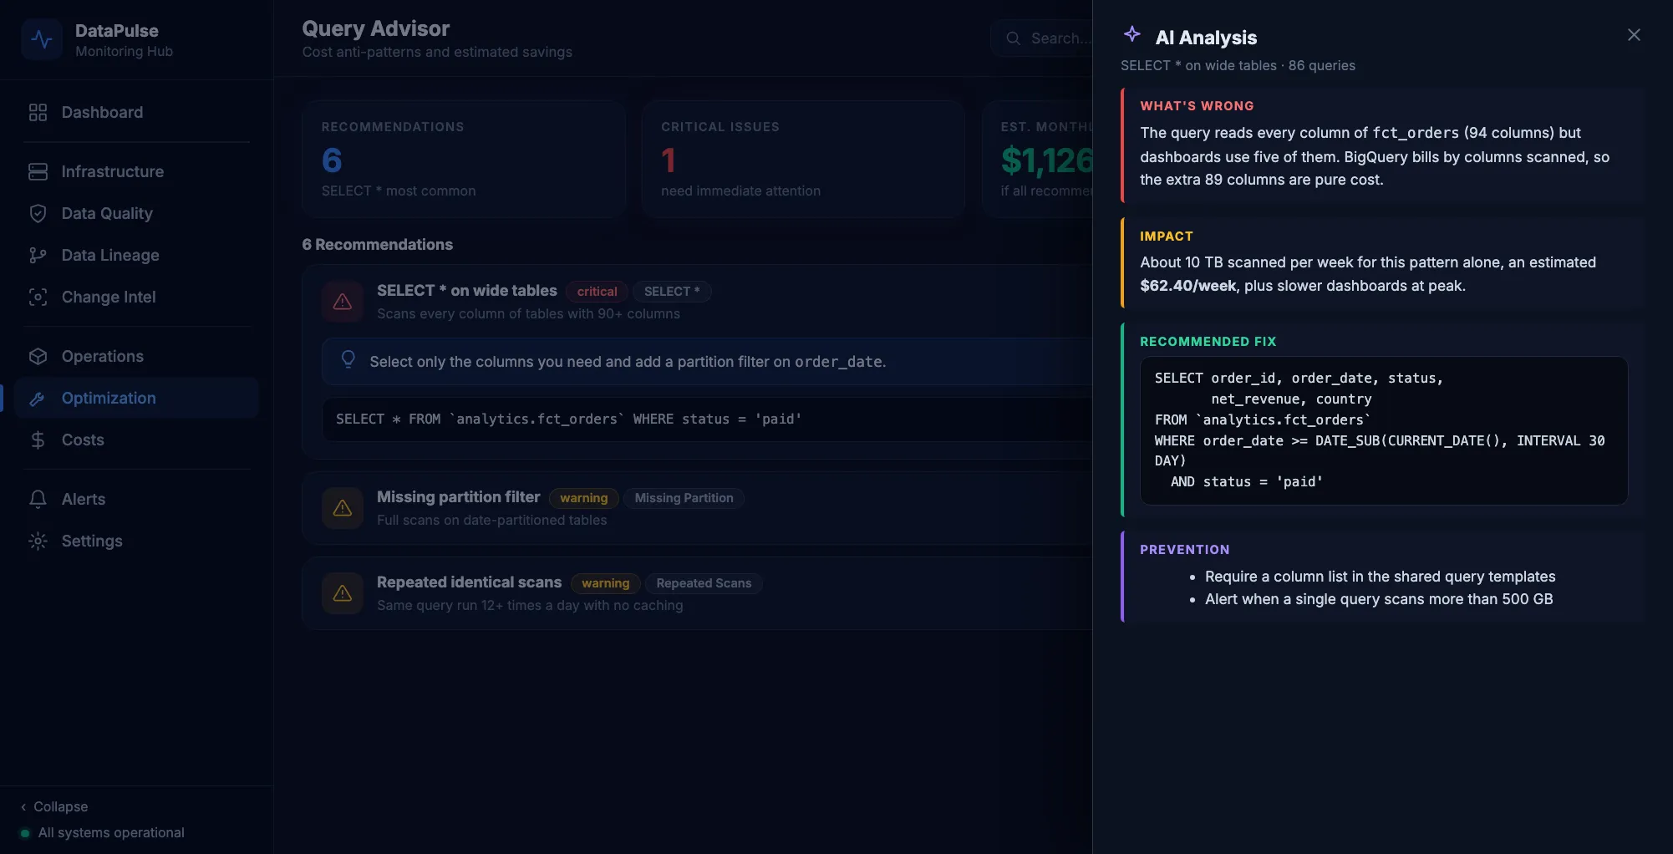Click the Costs dollar icon

pos(38,440)
